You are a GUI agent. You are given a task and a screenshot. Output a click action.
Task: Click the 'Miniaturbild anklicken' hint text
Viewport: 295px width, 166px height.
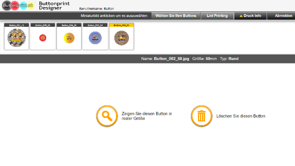click(114, 16)
